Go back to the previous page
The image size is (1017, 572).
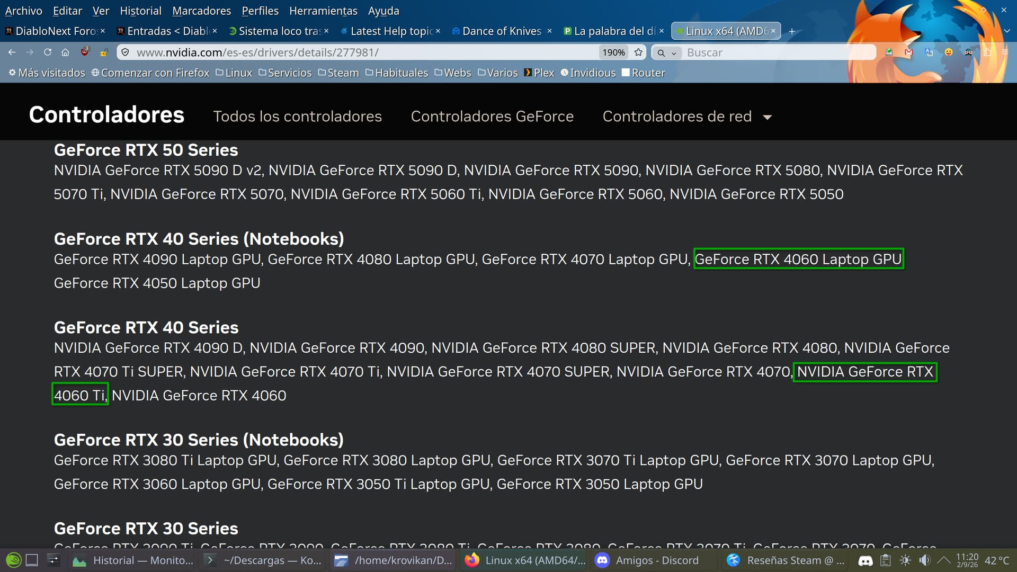click(x=12, y=52)
